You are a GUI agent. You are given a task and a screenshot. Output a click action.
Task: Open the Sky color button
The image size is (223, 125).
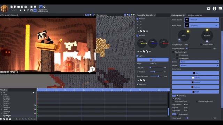195,73
